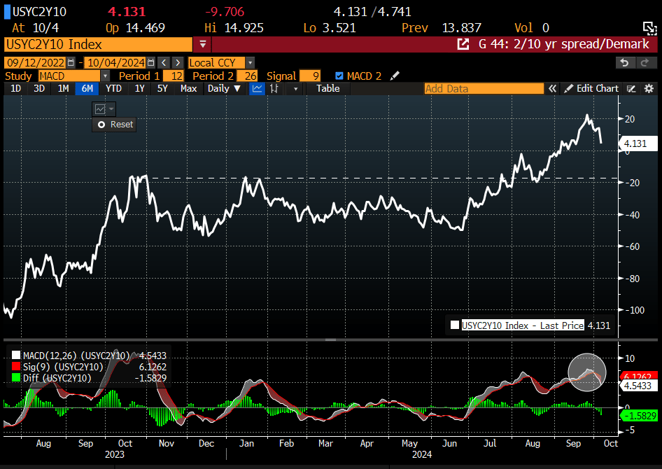Click the 4.5433 MACD axis label

pos(638,386)
